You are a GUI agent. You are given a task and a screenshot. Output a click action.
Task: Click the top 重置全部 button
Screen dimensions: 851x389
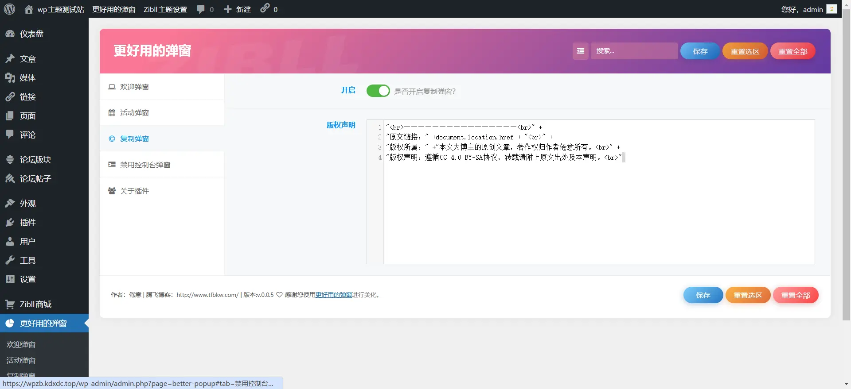pyautogui.click(x=793, y=51)
